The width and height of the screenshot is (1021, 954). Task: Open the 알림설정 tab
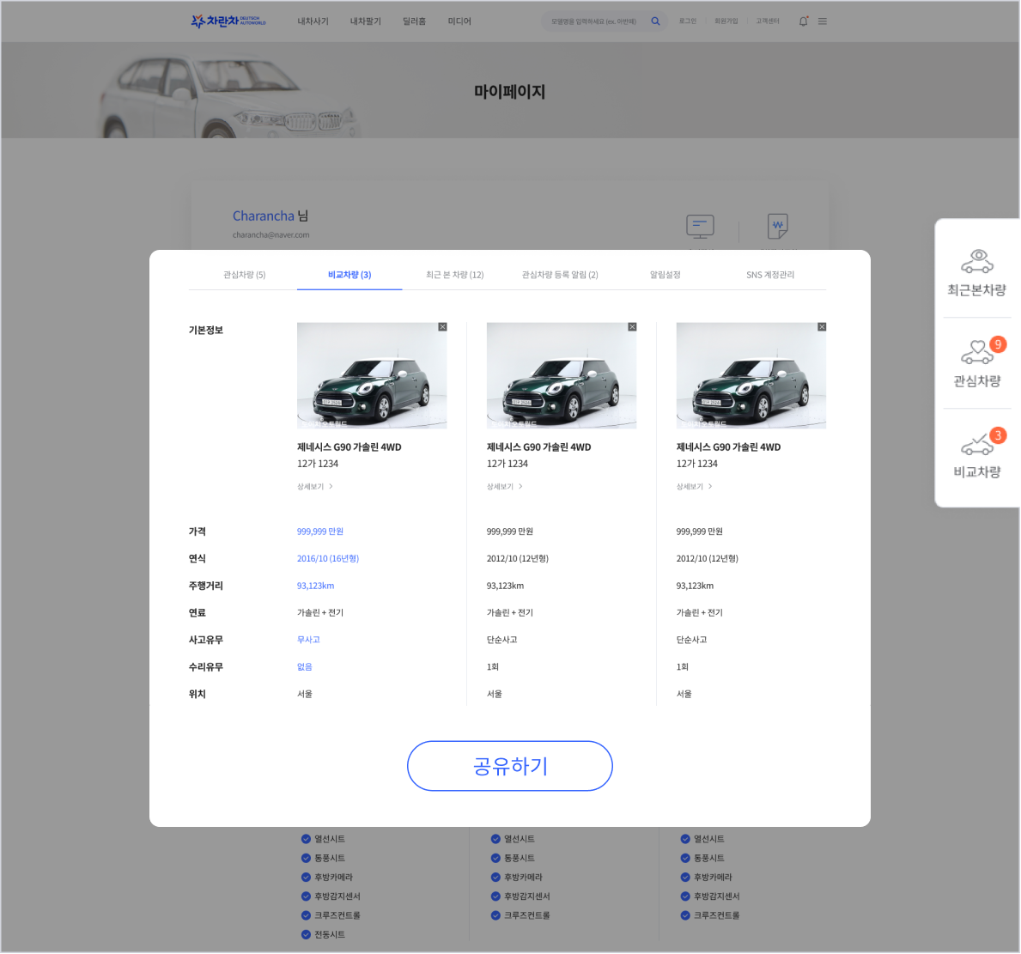(665, 275)
